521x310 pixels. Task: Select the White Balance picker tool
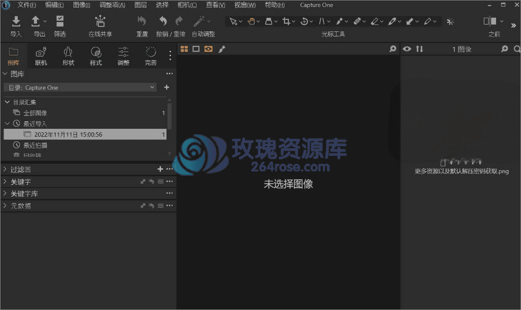(x=392, y=21)
